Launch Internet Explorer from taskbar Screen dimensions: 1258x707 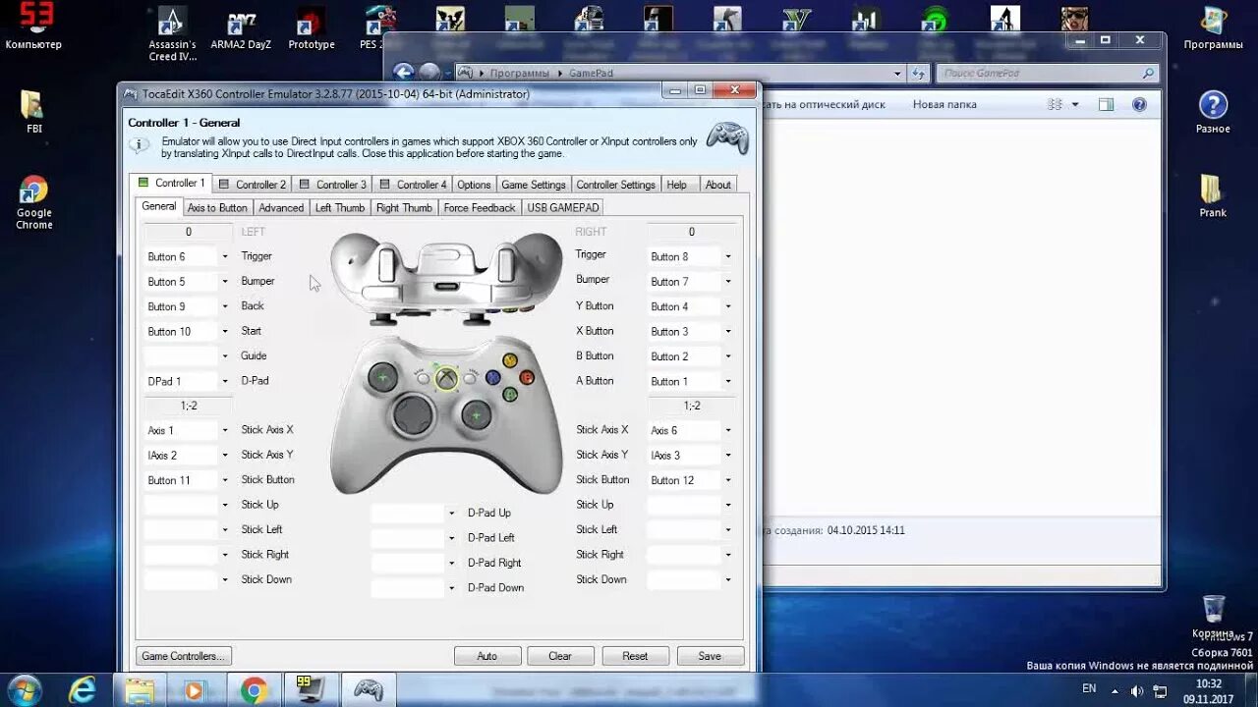click(x=83, y=690)
